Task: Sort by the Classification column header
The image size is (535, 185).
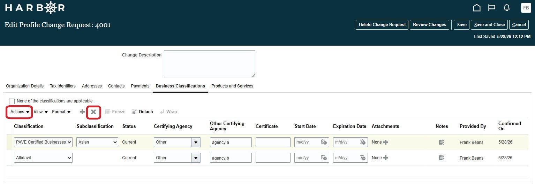Action: point(29,126)
